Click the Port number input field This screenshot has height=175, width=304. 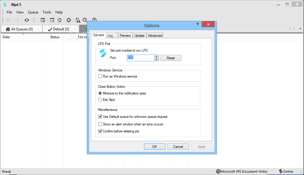140,58
